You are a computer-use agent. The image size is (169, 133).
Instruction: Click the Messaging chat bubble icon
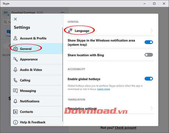click(15, 91)
